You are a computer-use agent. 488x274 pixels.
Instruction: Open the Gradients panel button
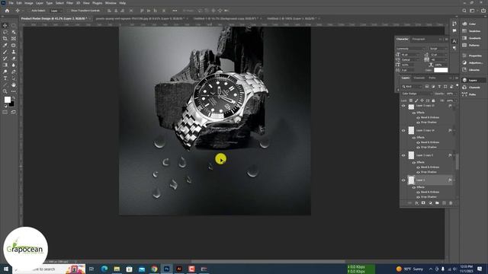[472, 38]
